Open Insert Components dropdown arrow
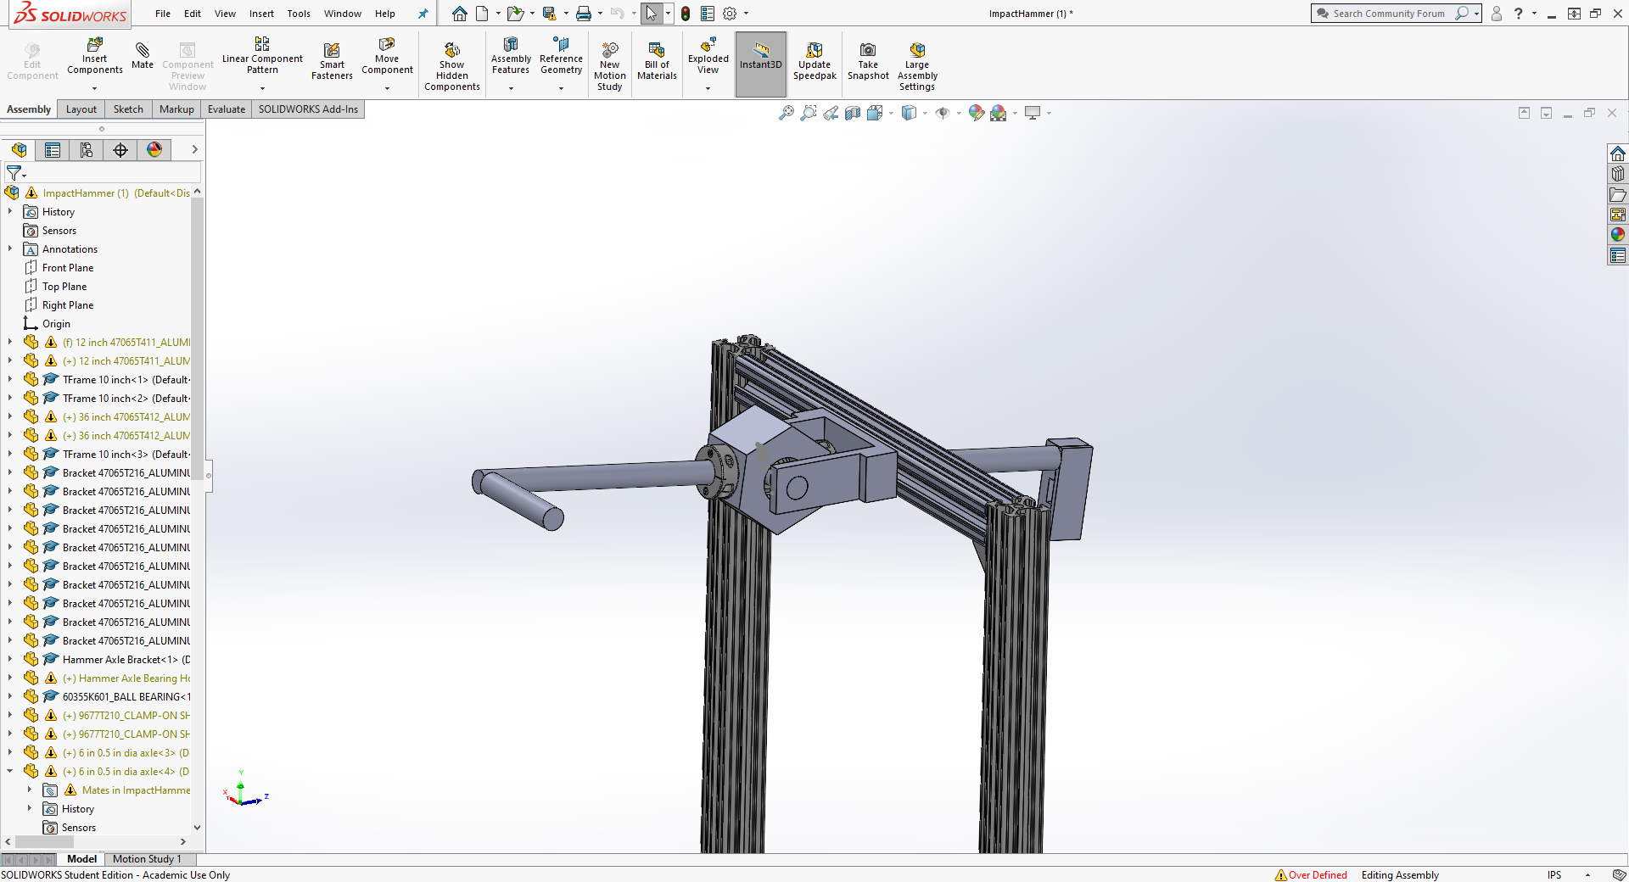Image resolution: width=1629 pixels, height=882 pixels. click(x=94, y=88)
